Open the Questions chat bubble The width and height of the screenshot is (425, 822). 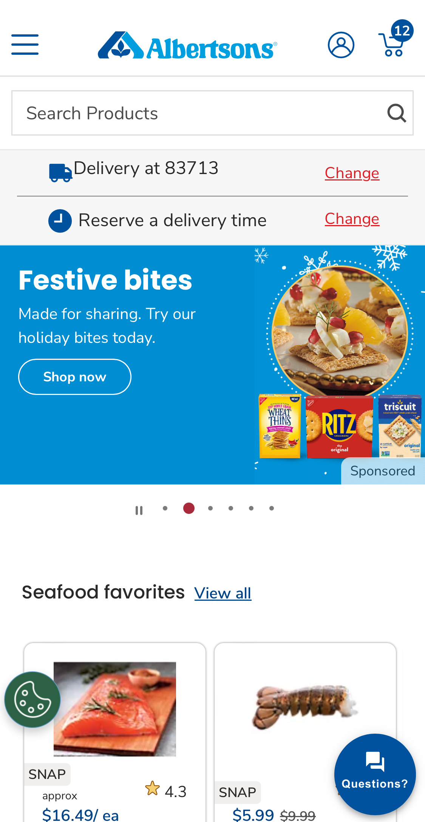(x=375, y=774)
